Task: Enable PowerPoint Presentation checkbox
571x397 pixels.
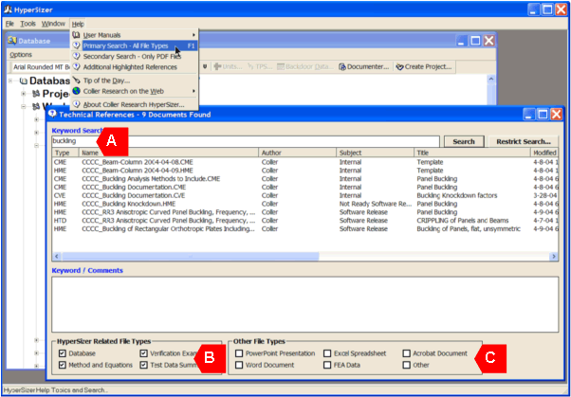Action: point(239,353)
